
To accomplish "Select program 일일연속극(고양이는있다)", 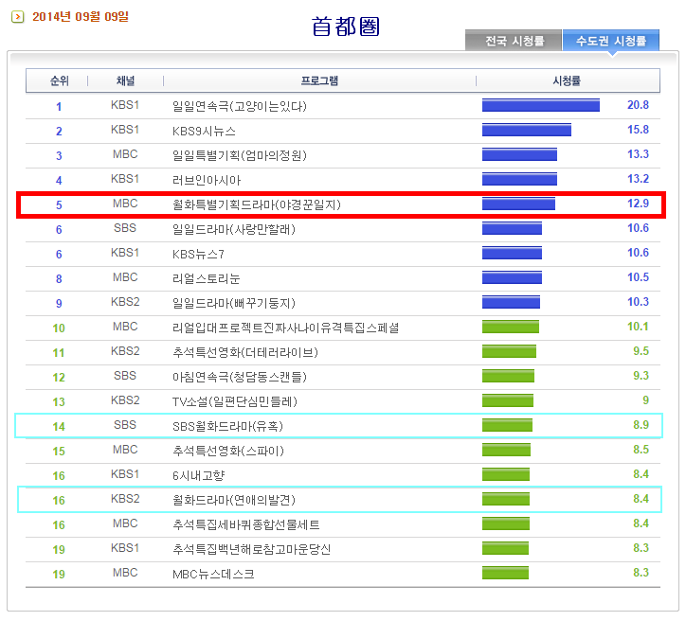I will pos(240,106).
